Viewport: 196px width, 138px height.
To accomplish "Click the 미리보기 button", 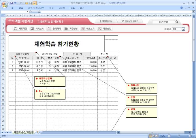I will (x=37, y=29).
